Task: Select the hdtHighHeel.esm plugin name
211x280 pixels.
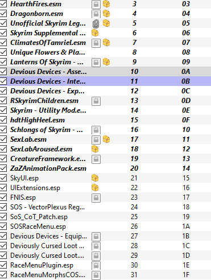Action: point(38,120)
